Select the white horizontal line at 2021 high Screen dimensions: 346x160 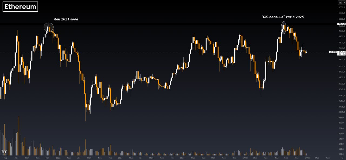[168, 24]
